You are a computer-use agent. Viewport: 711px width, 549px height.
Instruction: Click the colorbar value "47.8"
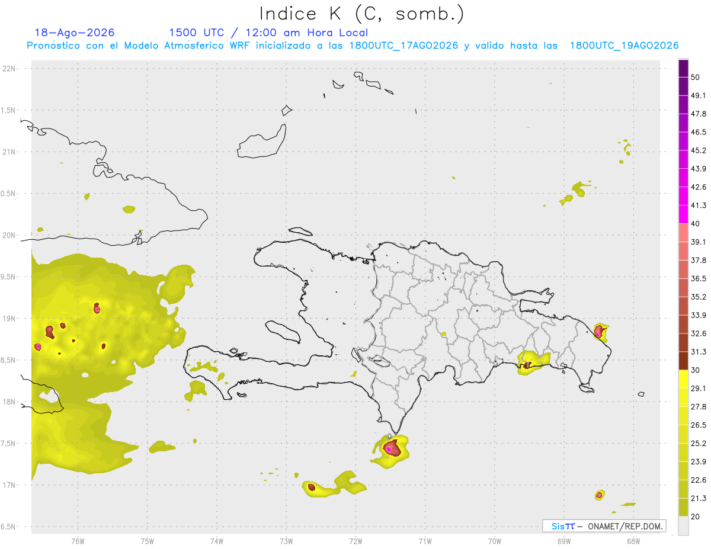tap(699, 114)
